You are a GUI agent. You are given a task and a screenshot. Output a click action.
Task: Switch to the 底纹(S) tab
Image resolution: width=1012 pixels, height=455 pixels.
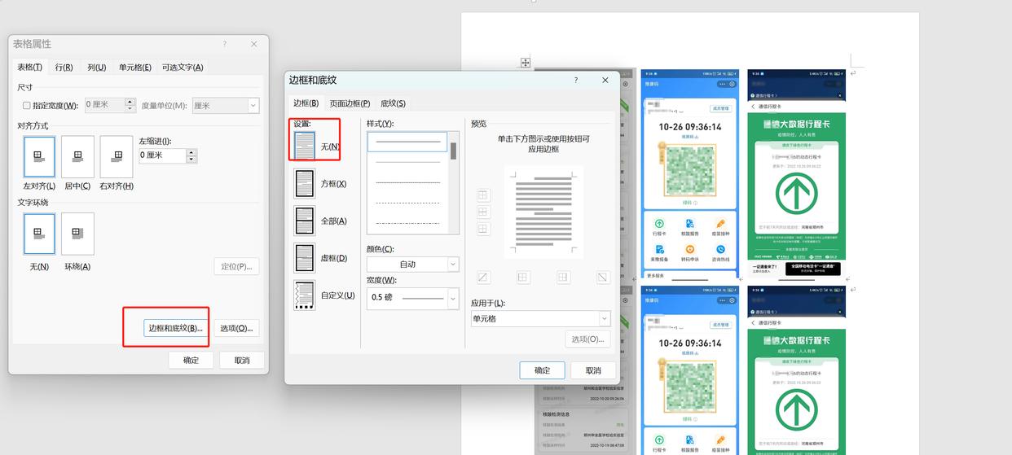[393, 103]
